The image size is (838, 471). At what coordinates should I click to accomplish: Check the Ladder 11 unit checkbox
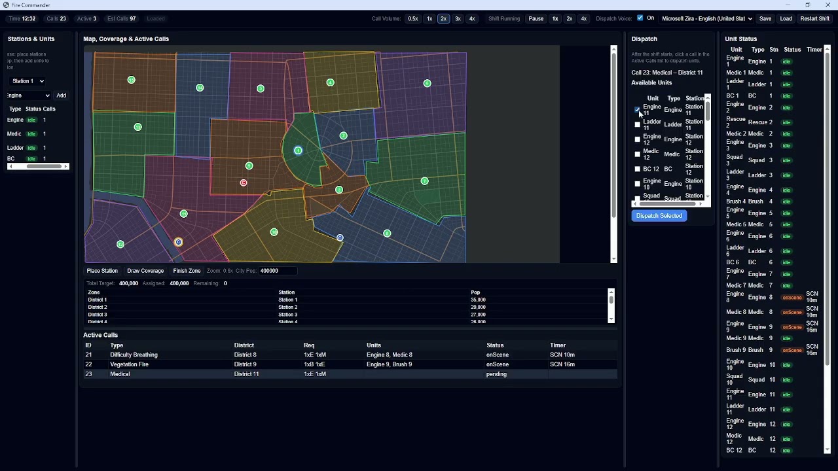[x=638, y=125]
